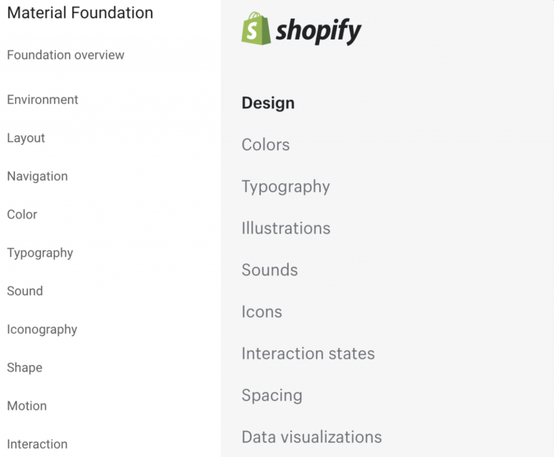
Task: Click the Sound menu item
Action: 25,291
